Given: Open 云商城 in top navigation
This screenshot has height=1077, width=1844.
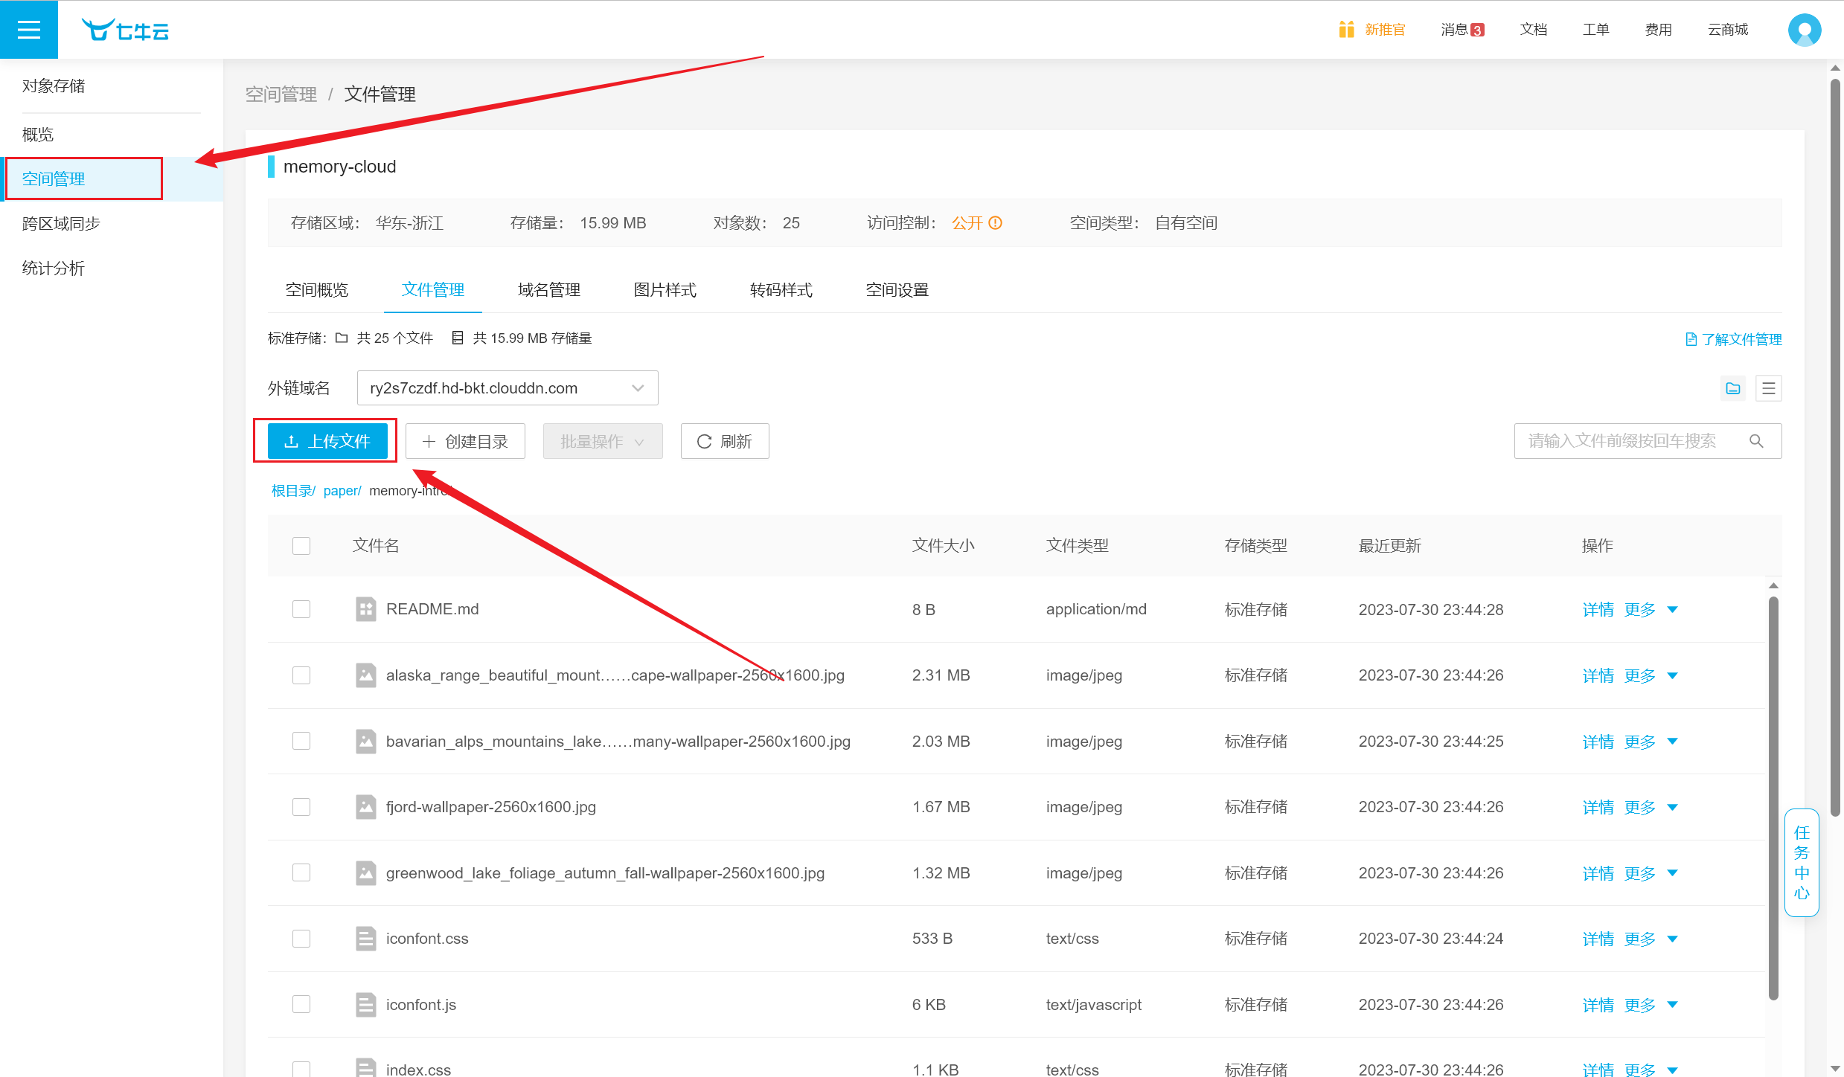Looking at the screenshot, I should tap(1728, 30).
